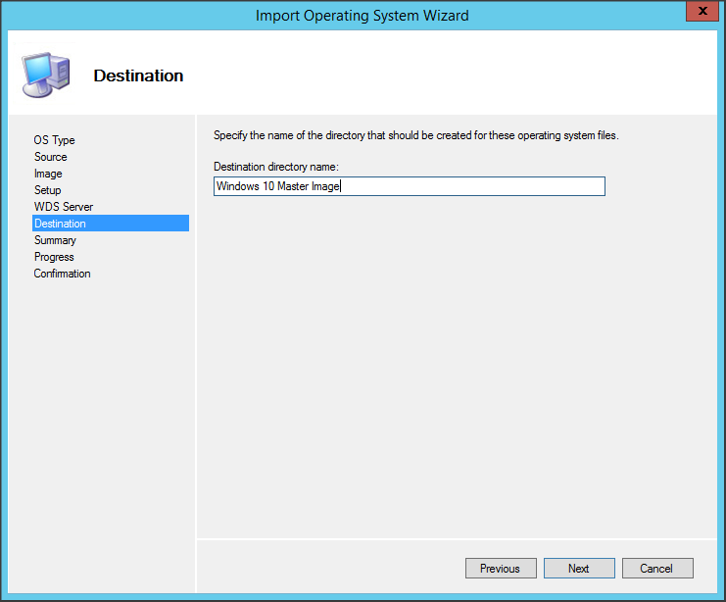This screenshot has width=726, height=602.
Task: Click the wizard title bar text
Action: [x=362, y=15]
